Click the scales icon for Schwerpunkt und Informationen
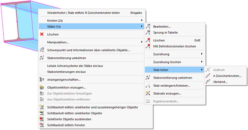The image size is (248, 130). click(42, 50)
